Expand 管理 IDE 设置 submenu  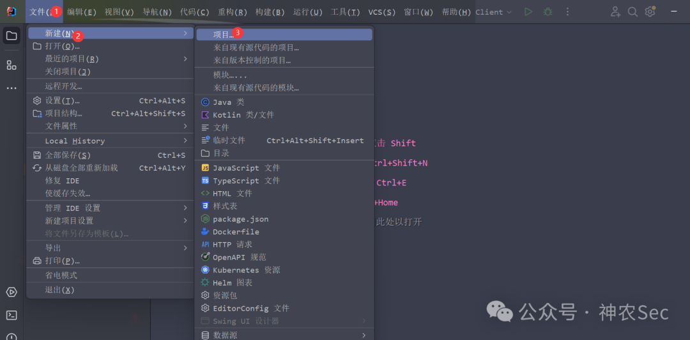click(x=111, y=208)
